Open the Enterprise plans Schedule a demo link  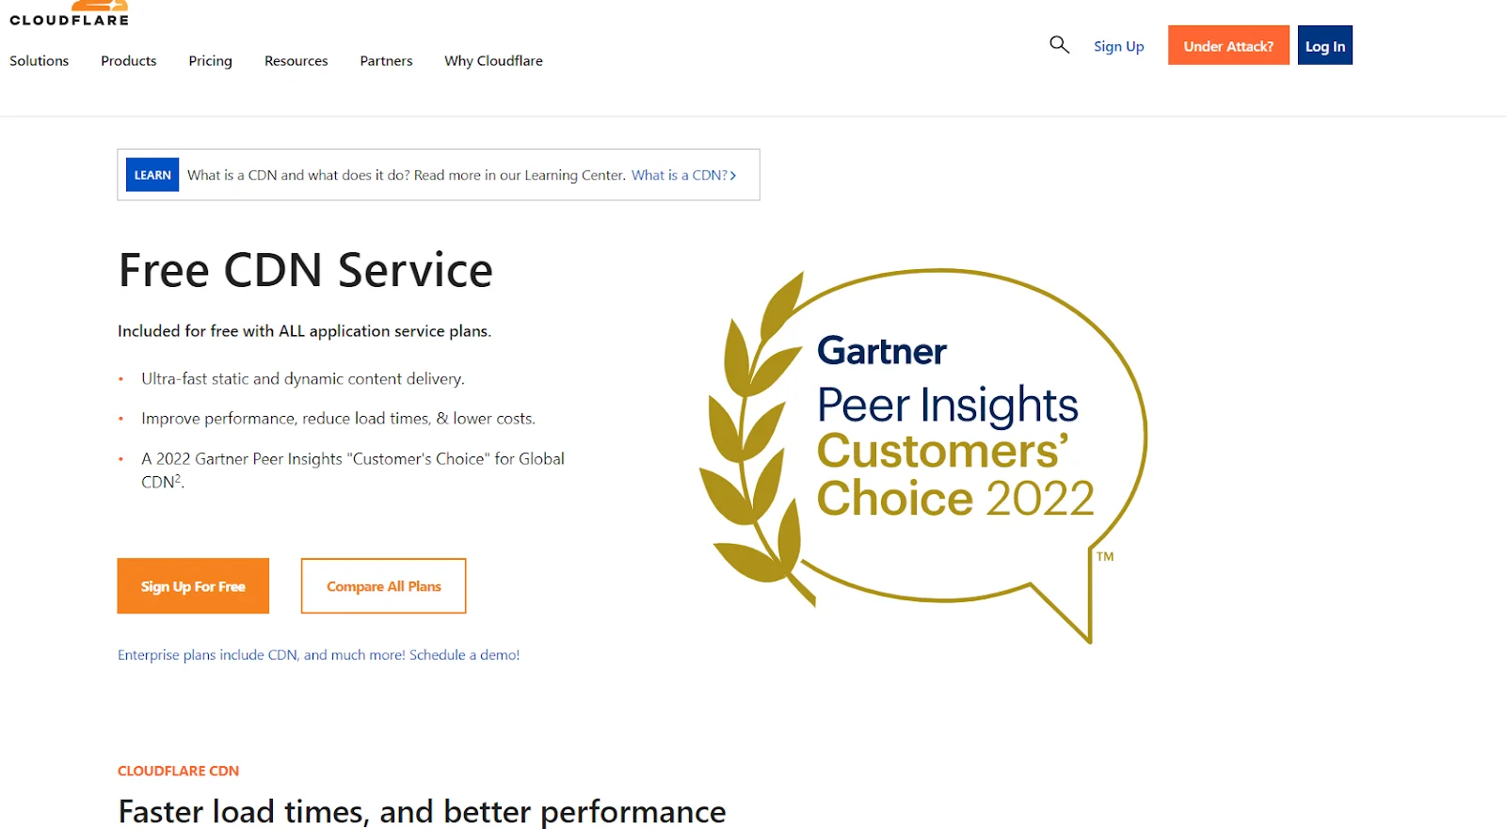pyautogui.click(x=318, y=655)
